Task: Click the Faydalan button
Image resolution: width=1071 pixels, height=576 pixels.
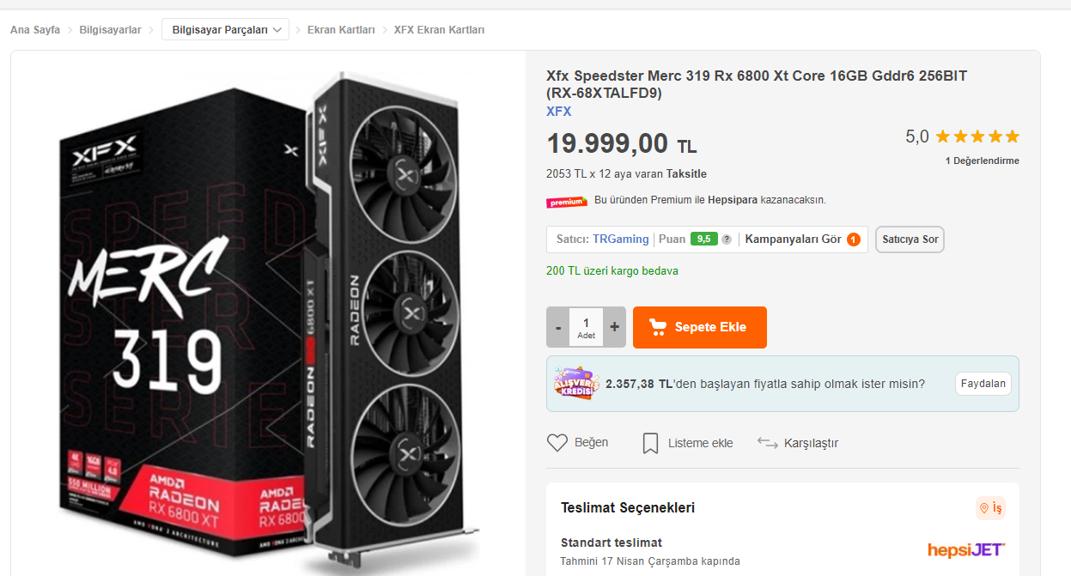Action: pos(983,384)
